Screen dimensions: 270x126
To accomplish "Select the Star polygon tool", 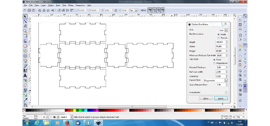I will pos(25,51).
